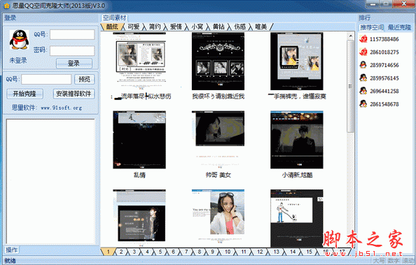416x265 pixels.
Task: Select the 我很坏请别靠近我 template thumbnail
Action: coord(218,62)
